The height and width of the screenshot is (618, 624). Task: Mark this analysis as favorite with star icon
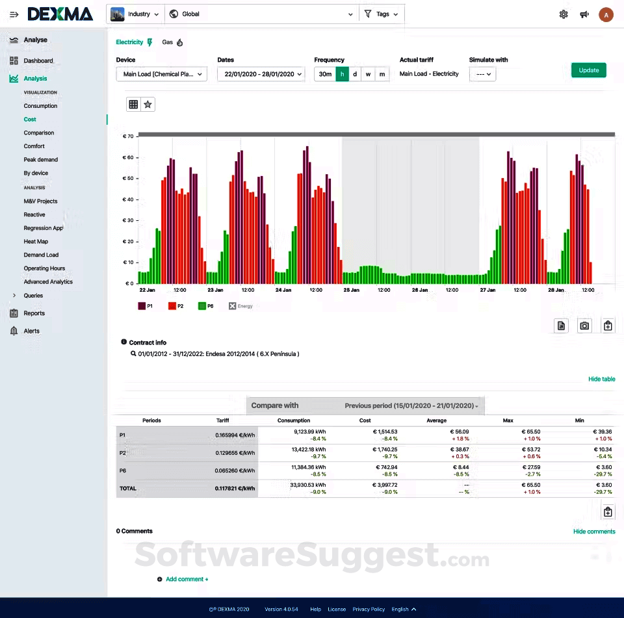(x=149, y=104)
